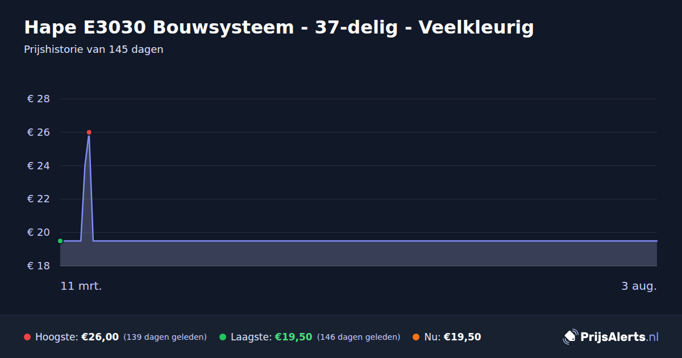Click the € 22 axis label

pyautogui.click(x=39, y=199)
